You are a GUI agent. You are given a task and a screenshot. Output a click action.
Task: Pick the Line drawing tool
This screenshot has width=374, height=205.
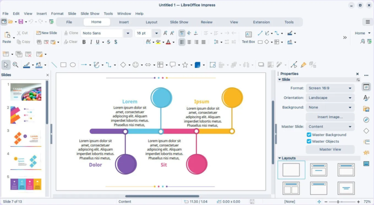click(54, 65)
